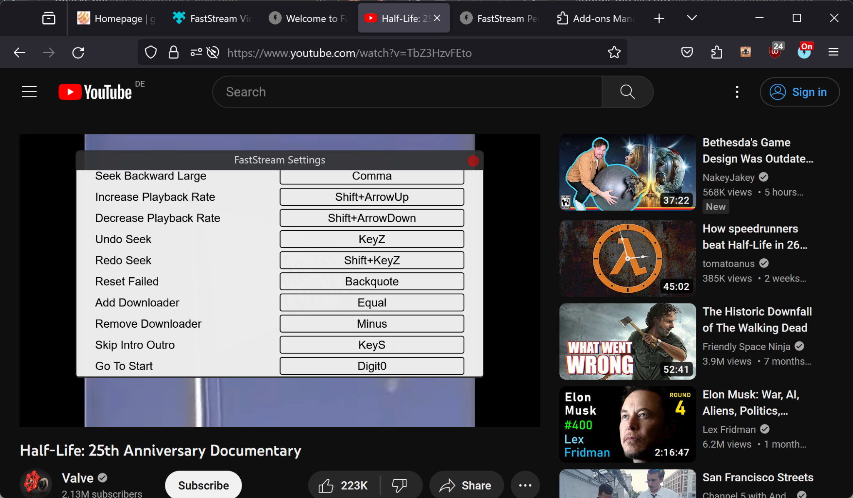This screenshot has height=498, width=853.
Task: Toggle the blocked-autoplay speaker icon
Action: tap(212, 52)
